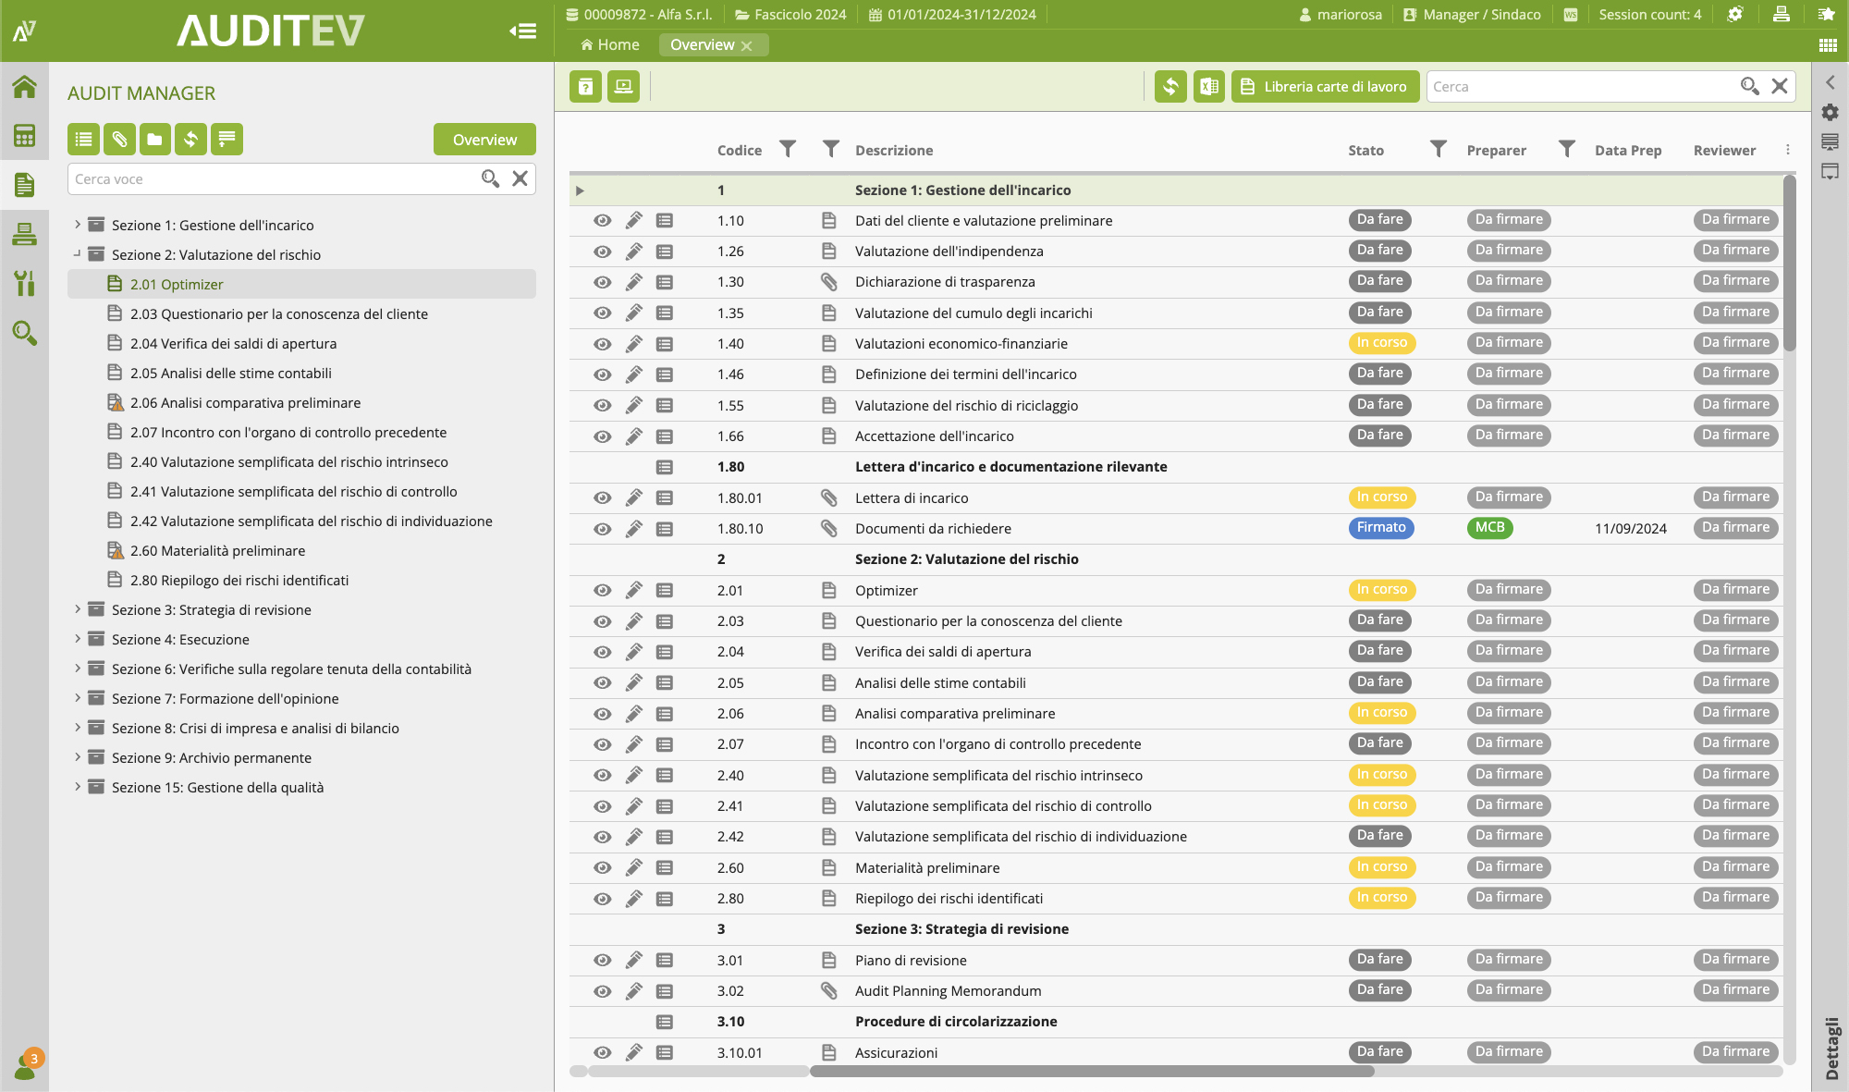Click the user notifications icon with badge 3

click(x=27, y=1064)
